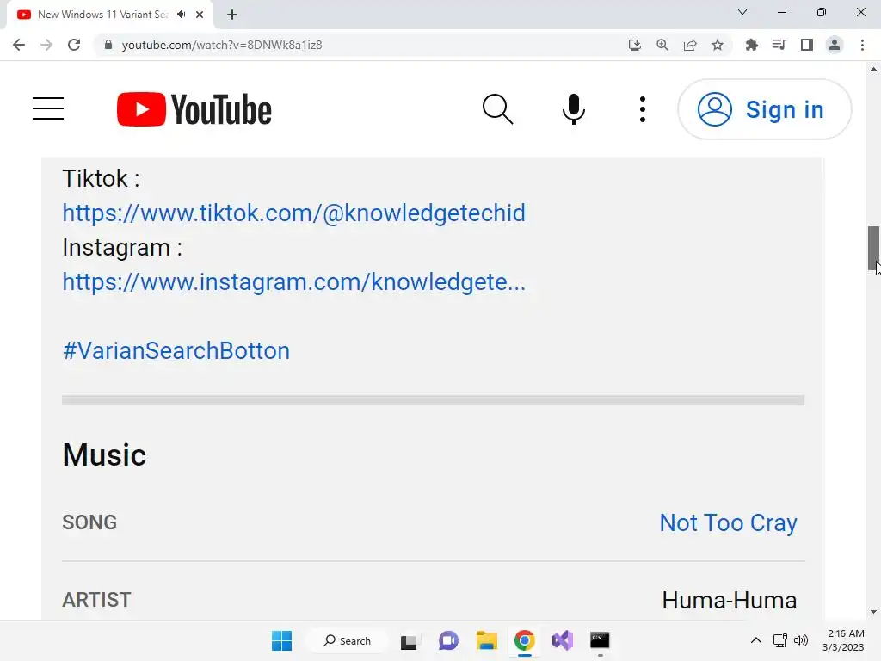Start voice search with the microphone

573,109
